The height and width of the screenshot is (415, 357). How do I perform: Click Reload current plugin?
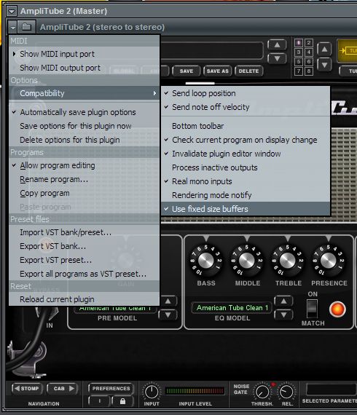pos(85,299)
